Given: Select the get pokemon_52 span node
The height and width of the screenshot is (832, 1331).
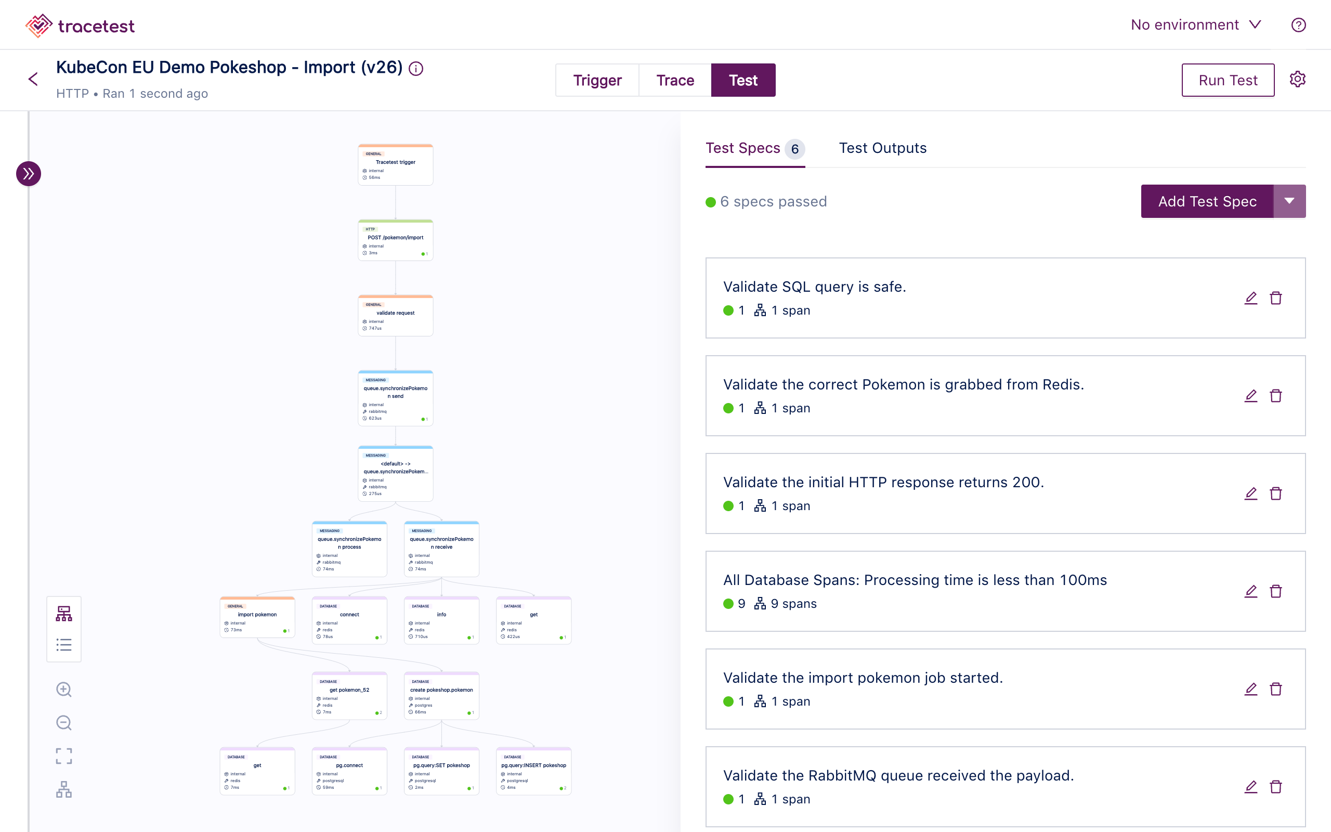Looking at the screenshot, I should point(349,696).
